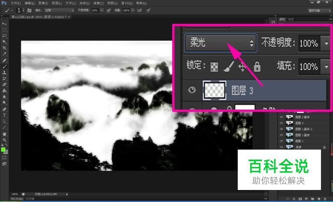Open the layer 不透明度 dropdown arrow
This screenshot has width=333, height=202.
(326, 43)
